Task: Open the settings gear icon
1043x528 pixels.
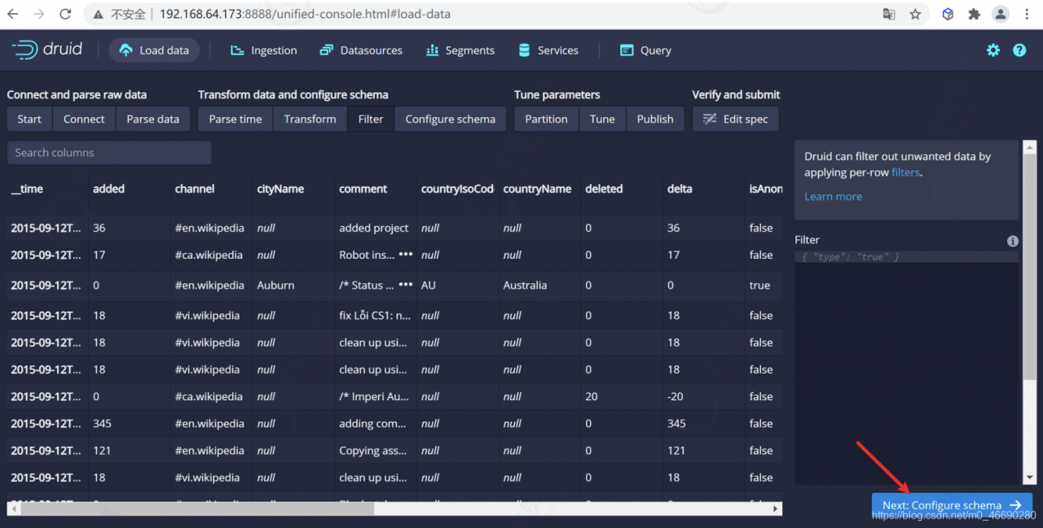Action: point(992,50)
